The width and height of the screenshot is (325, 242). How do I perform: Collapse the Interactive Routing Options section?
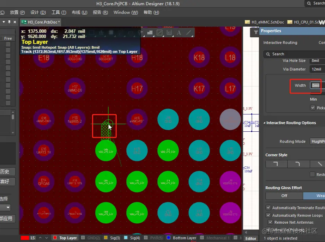(x=264, y=123)
